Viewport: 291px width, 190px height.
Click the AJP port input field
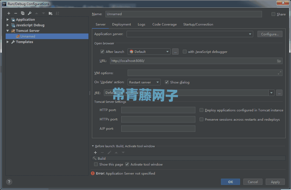158,129
